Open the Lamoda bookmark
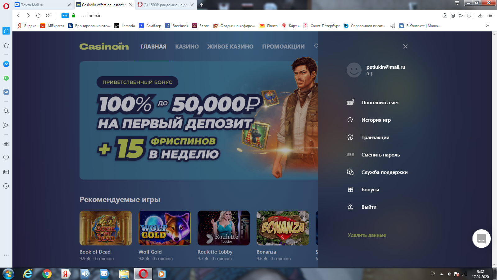 click(125, 26)
